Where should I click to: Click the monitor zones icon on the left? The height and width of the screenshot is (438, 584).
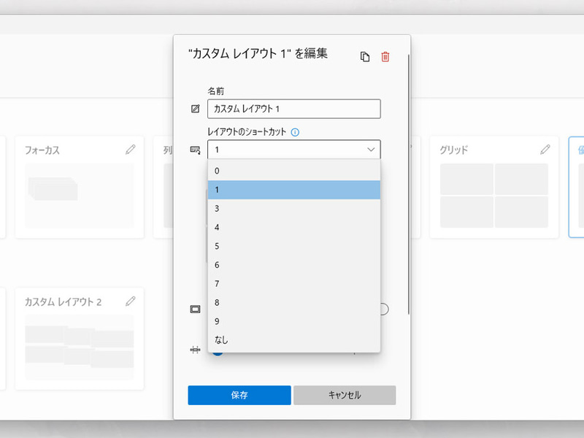pyautogui.click(x=195, y=309)
